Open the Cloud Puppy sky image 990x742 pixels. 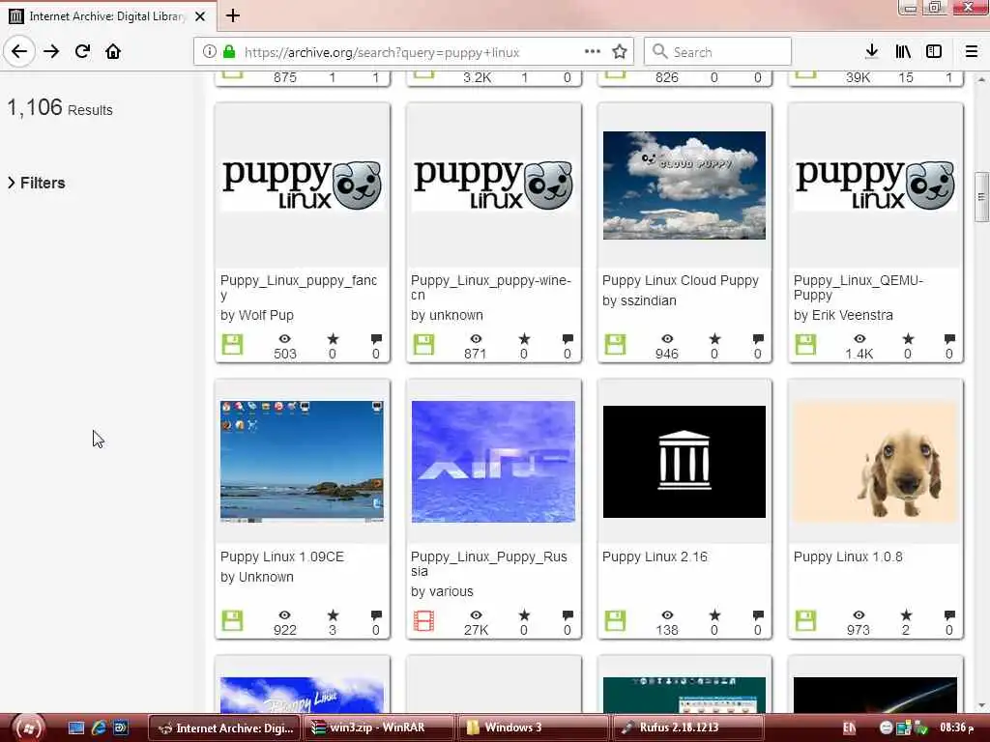(684, 185)
